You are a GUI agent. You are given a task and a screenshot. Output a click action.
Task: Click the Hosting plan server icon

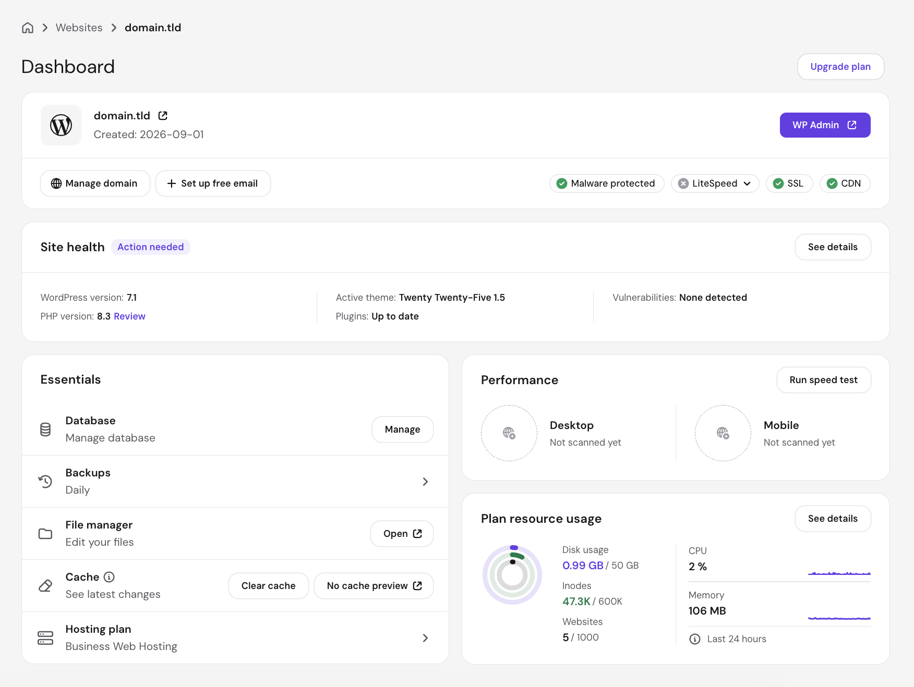(x=45, y=638)
